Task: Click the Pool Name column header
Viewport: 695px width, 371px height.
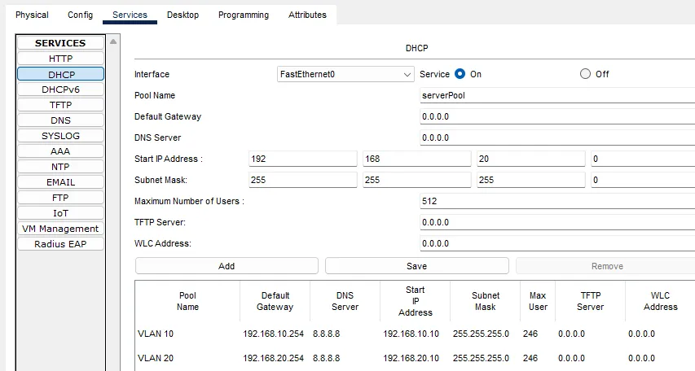Action: pyautogui.click(x=187, y=301)
